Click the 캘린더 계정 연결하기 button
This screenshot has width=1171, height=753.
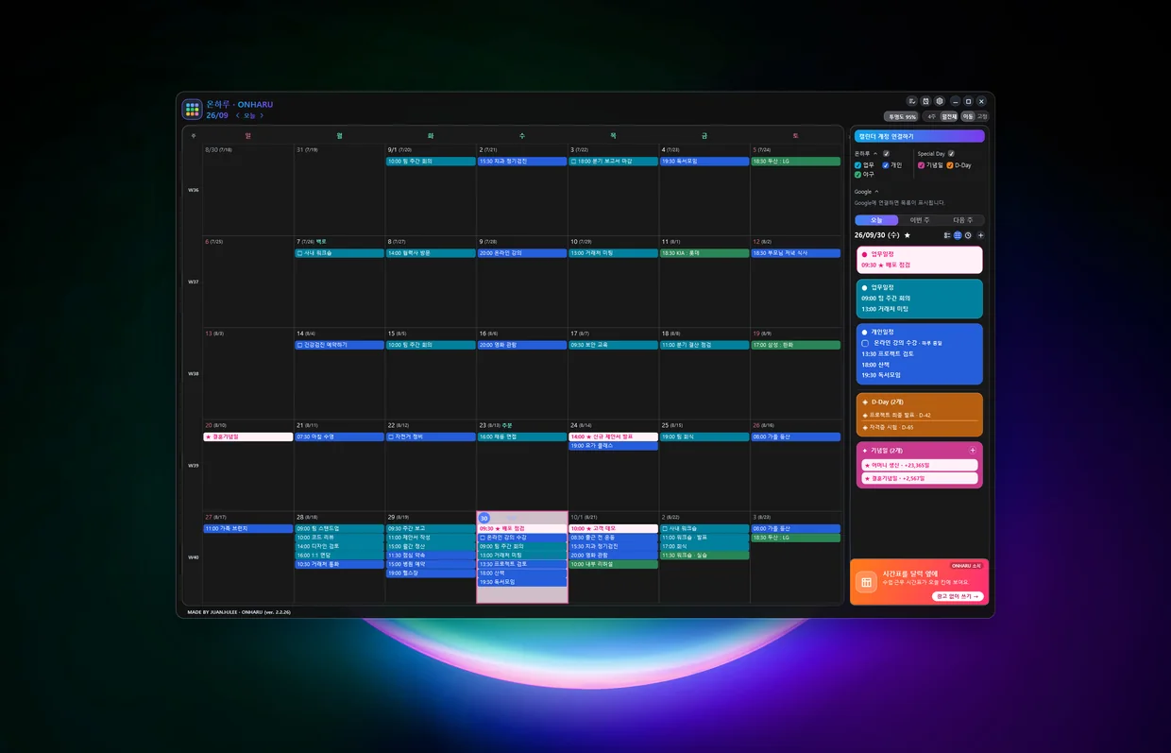[x=919, y=136]
